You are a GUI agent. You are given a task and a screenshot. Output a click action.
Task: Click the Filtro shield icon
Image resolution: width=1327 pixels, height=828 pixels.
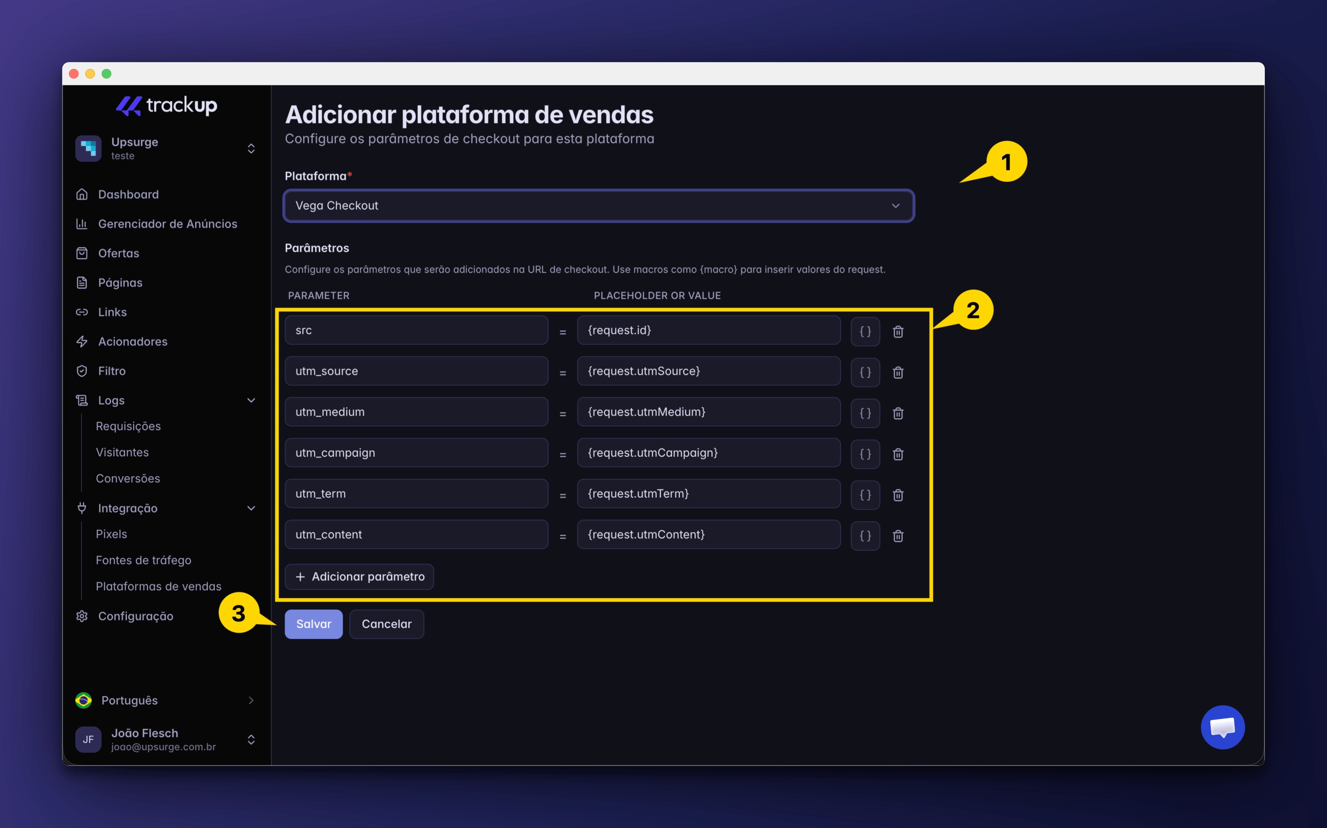(x=82, y=371)
